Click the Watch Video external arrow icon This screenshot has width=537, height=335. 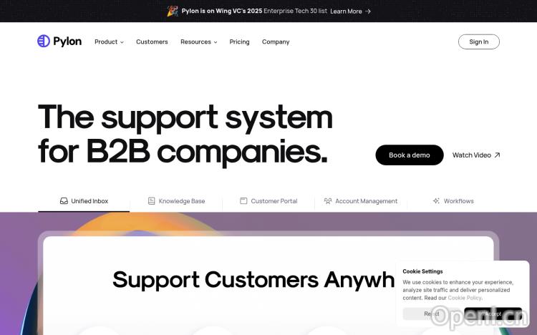coord(498,155)
